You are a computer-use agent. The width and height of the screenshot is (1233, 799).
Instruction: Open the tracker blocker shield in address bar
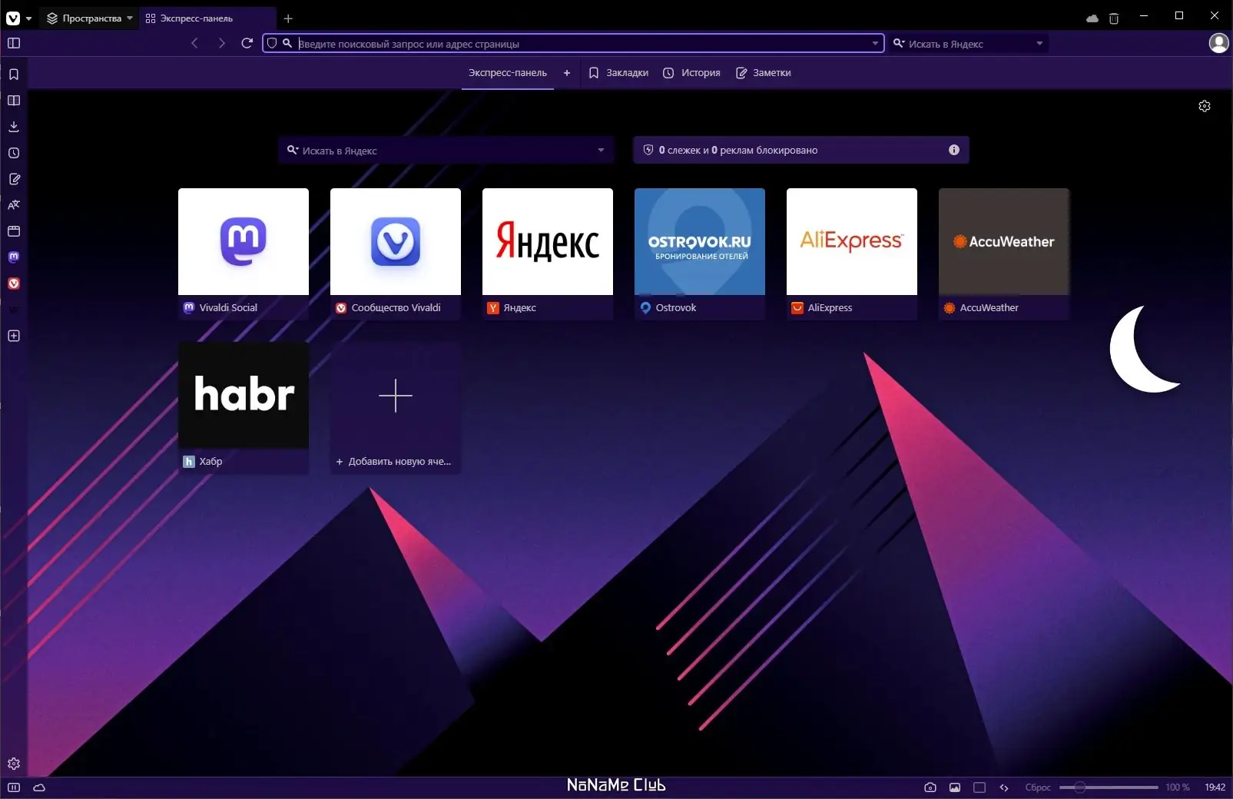click(x=271, y=44)
